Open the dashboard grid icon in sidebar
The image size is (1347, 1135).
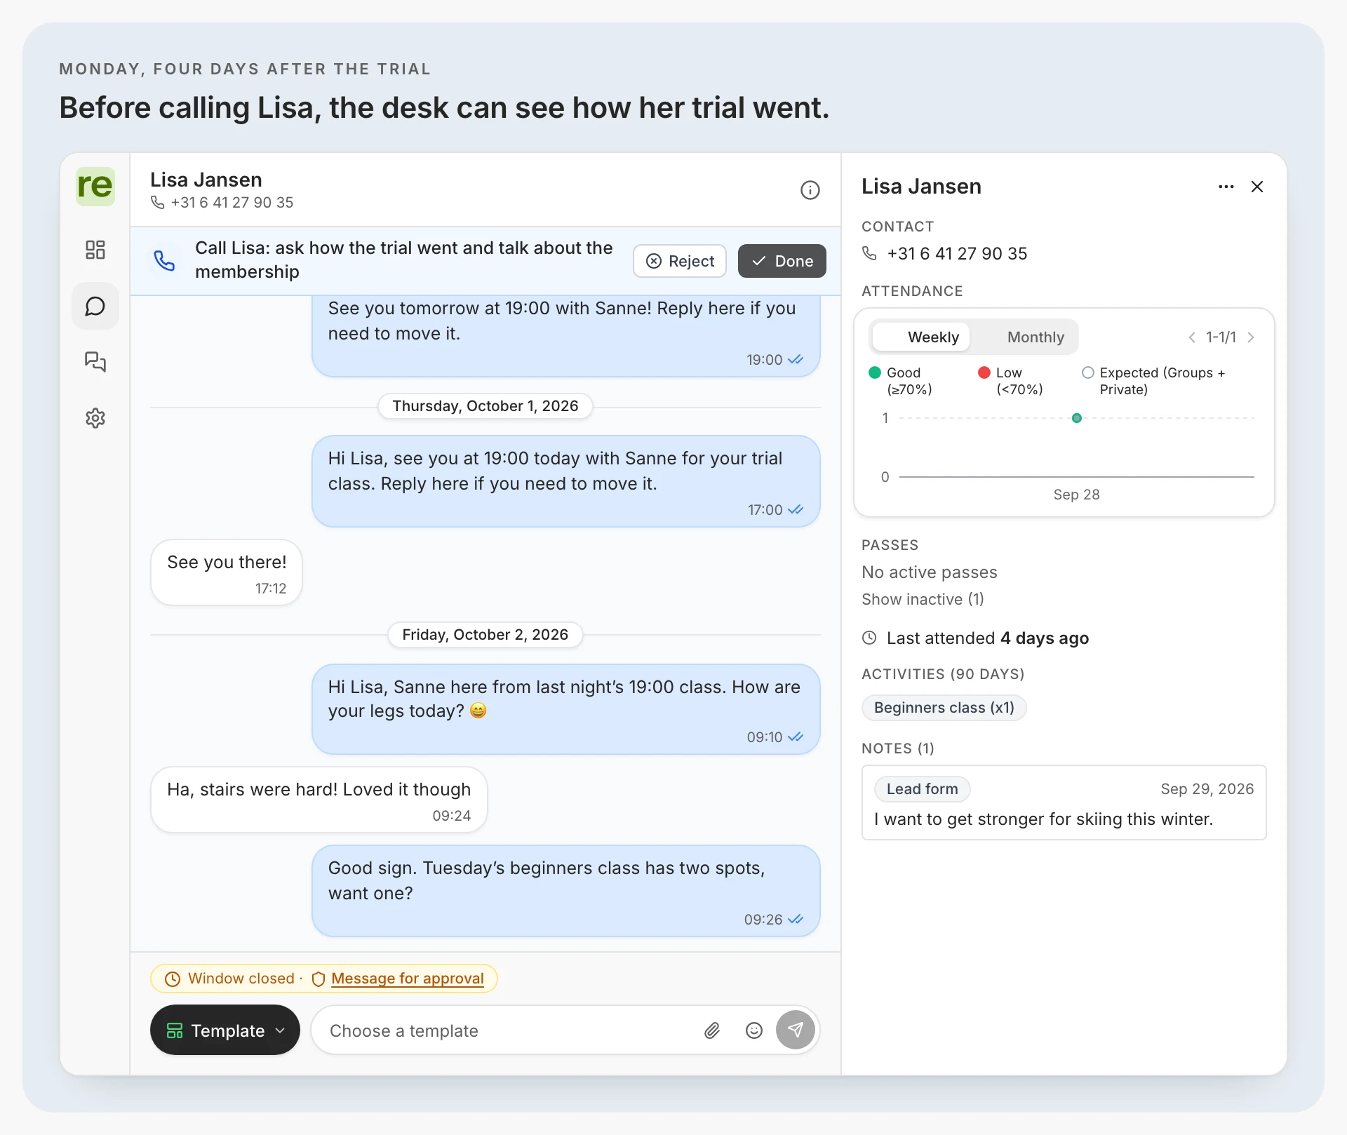95,250
